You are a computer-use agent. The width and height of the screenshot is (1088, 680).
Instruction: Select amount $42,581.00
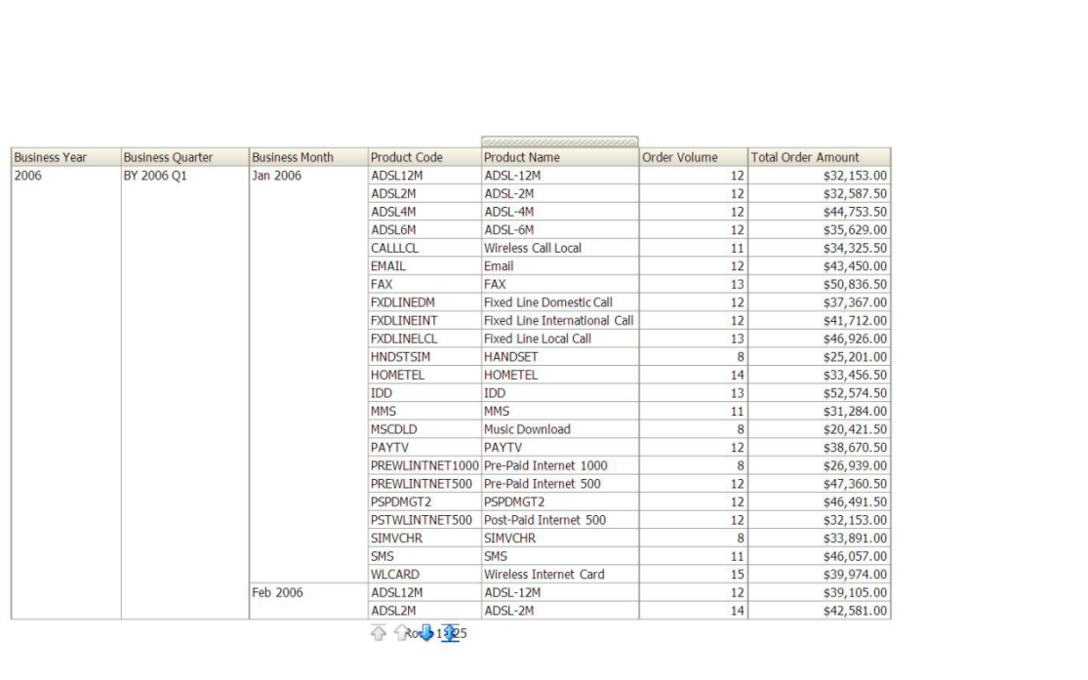(x=855, y=611)
